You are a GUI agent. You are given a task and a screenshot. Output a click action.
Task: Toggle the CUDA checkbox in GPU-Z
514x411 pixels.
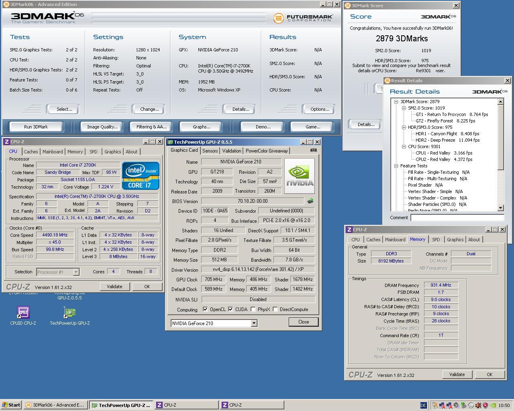point(230,309)
